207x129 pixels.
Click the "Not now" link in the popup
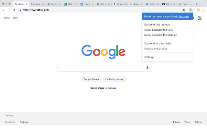[184, 16]
